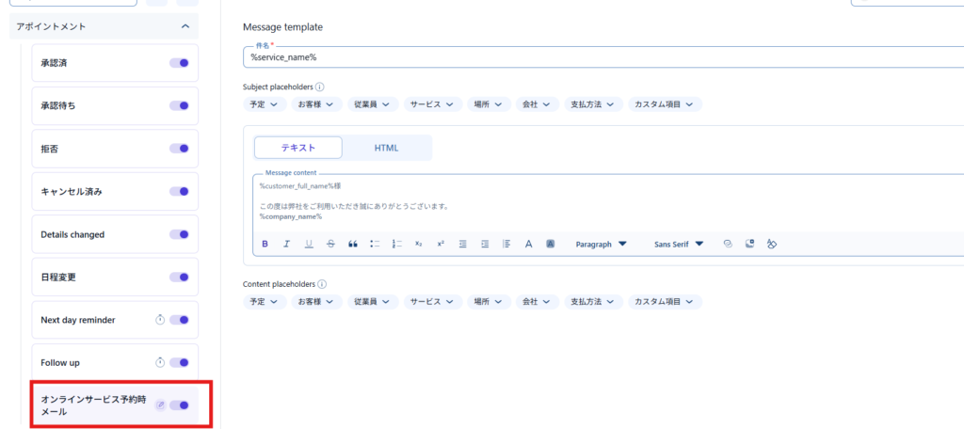Click the superscript icon
The height and width of the screenshot is (429, 964).
click(x=440, y=244)
